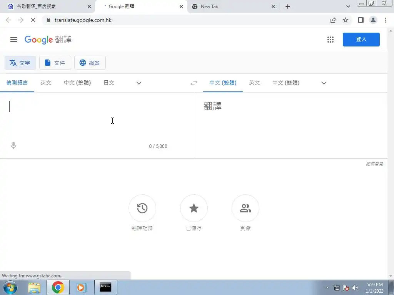Image resolution: width=394 pixels, height=295 pixels.
Task: Close the New Tab browser tab
Action: [x=273, y=7]
